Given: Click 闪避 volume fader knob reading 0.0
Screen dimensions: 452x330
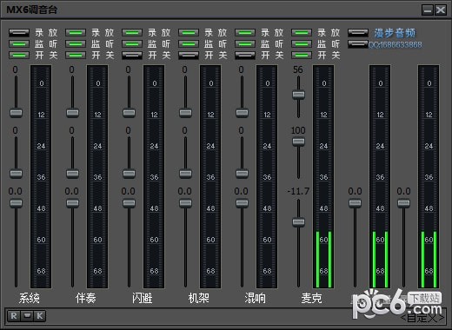Looking at the screenshot, I should tap(129, 203).
